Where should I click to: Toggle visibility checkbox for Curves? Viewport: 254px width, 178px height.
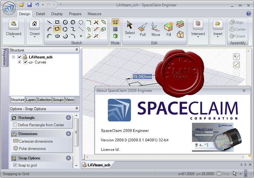click(25, 62)
